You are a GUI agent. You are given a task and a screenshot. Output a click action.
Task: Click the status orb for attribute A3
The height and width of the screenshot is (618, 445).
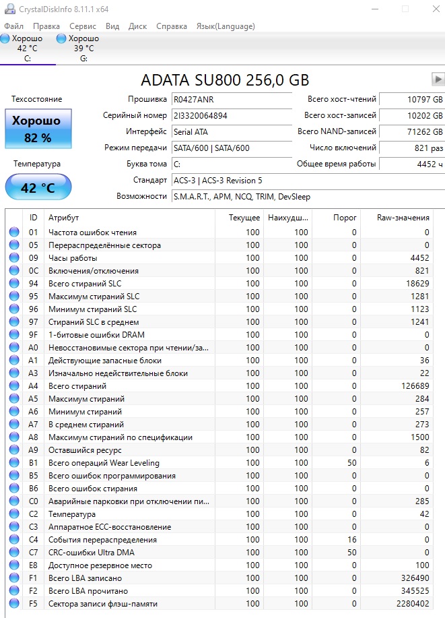click(x=14, y=373)
